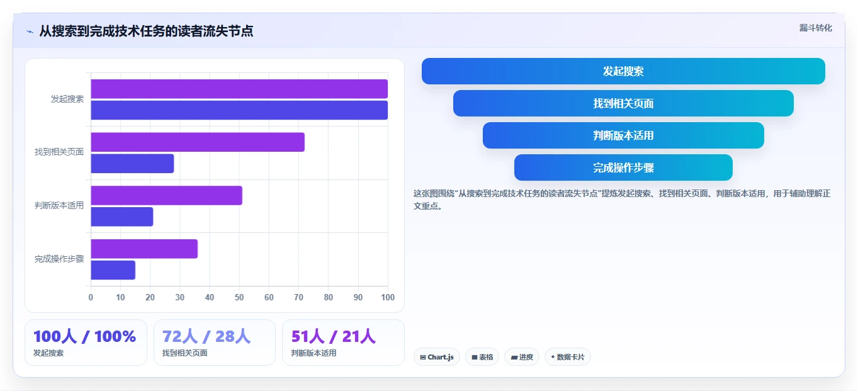
Task: Click the x-axis tick label 70
Action: click(x=298, y=297)
